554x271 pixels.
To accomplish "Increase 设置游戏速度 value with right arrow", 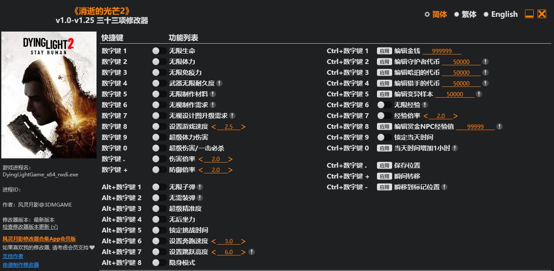I will (244, 127).
